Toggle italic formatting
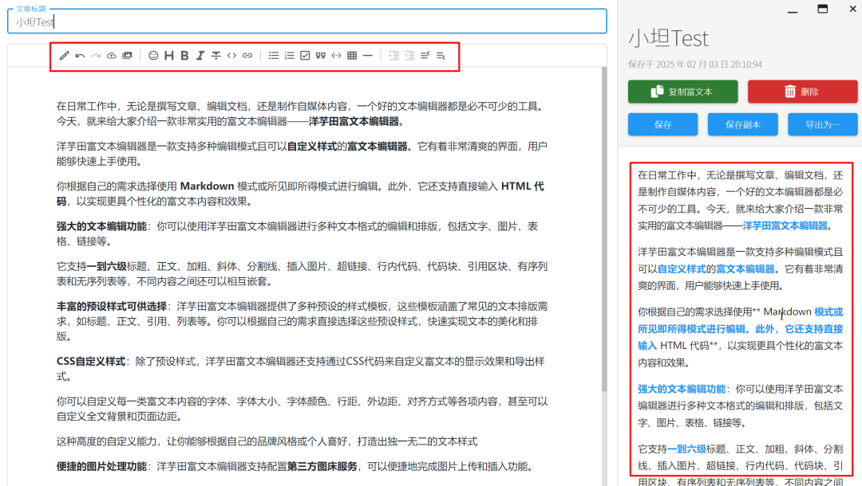This screenshot has width=862, height=486. [x=200, y=56]
